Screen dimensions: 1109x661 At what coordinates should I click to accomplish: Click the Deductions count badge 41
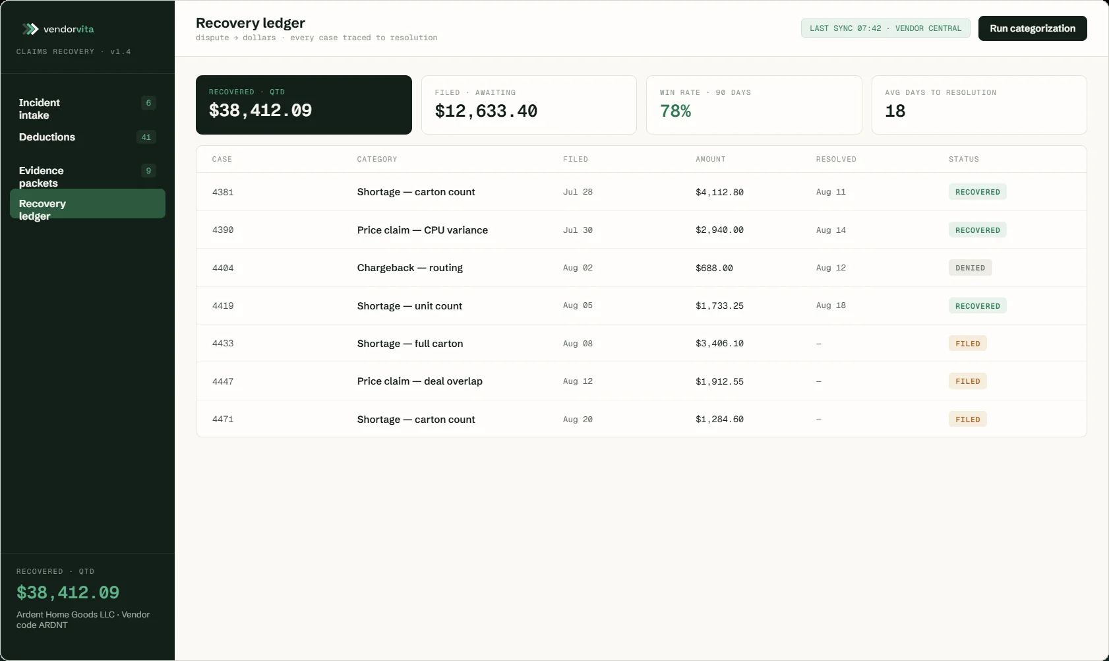click(146, 137)
